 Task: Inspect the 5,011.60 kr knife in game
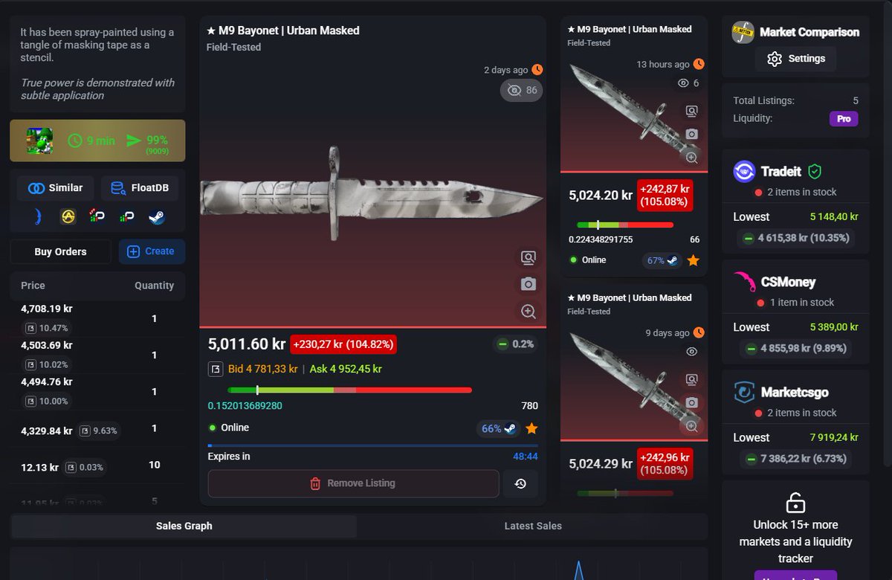click(x=529, y=258)
